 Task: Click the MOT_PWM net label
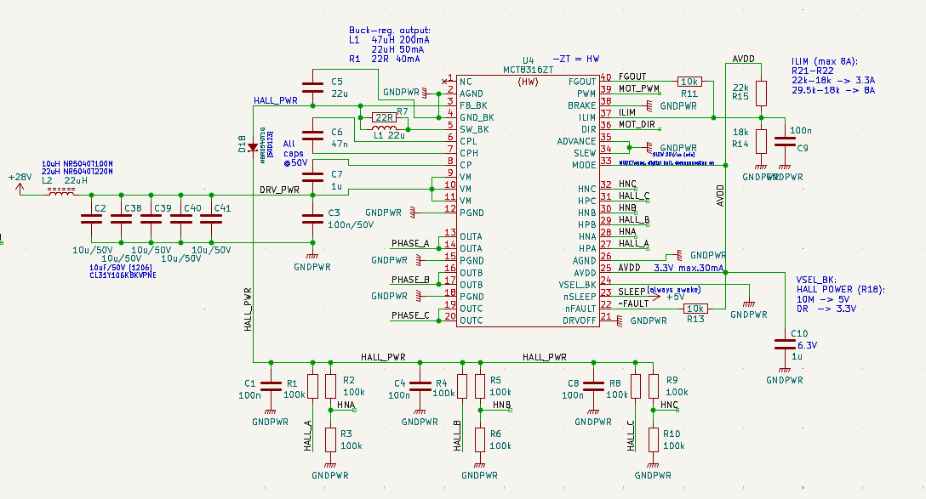(639, 88)
